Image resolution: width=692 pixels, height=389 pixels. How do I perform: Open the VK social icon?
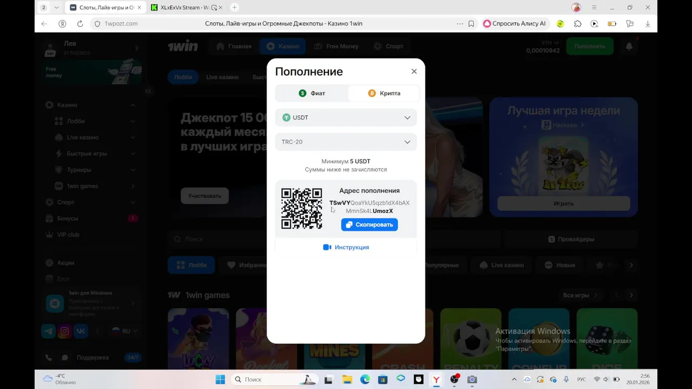[x=81, y=331]
